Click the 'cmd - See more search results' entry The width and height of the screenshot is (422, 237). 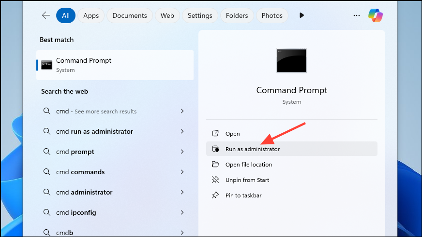pos(115,111)
